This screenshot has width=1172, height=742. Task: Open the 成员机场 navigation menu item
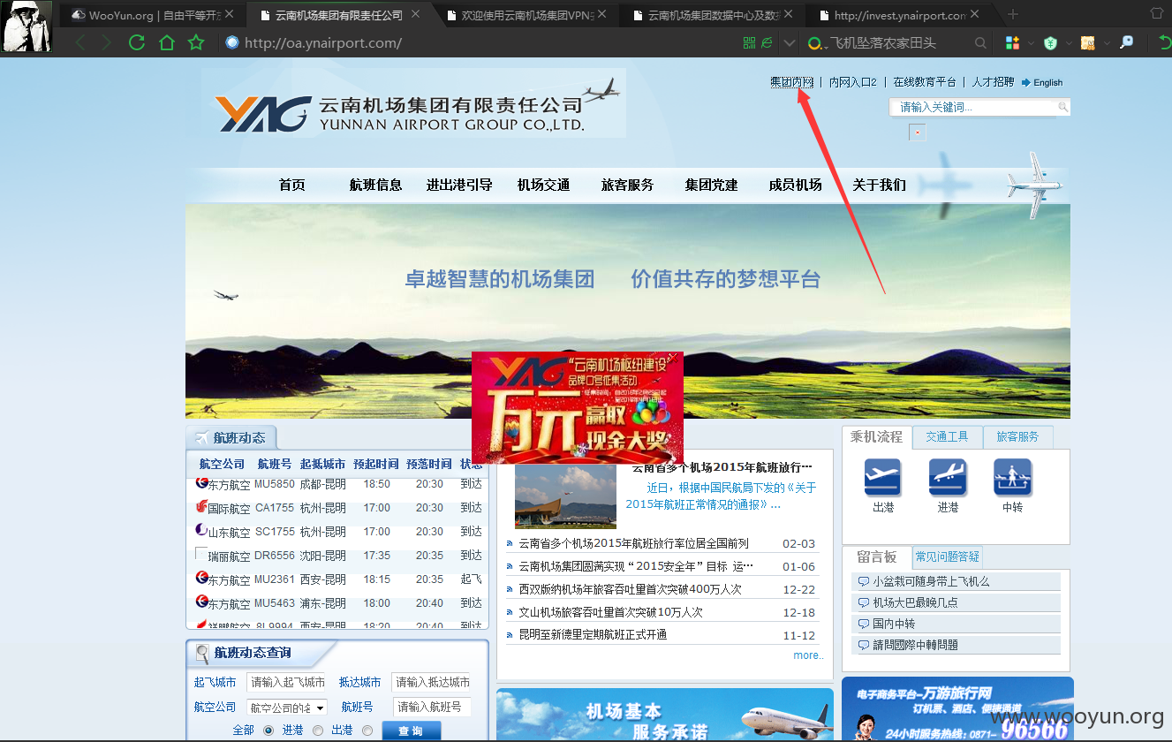click(x=795, y=185)
